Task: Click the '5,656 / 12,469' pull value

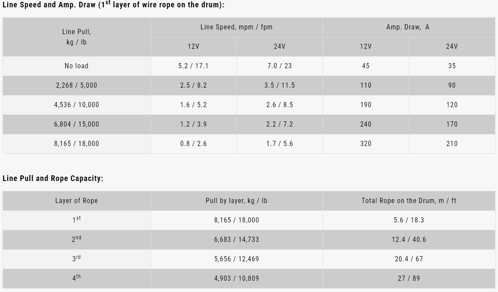Action: click(236, 259)
